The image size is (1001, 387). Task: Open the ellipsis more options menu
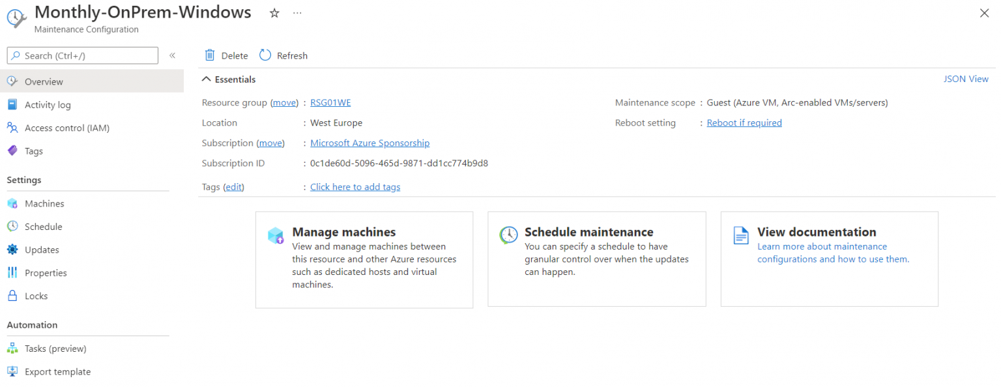point(297,12)
